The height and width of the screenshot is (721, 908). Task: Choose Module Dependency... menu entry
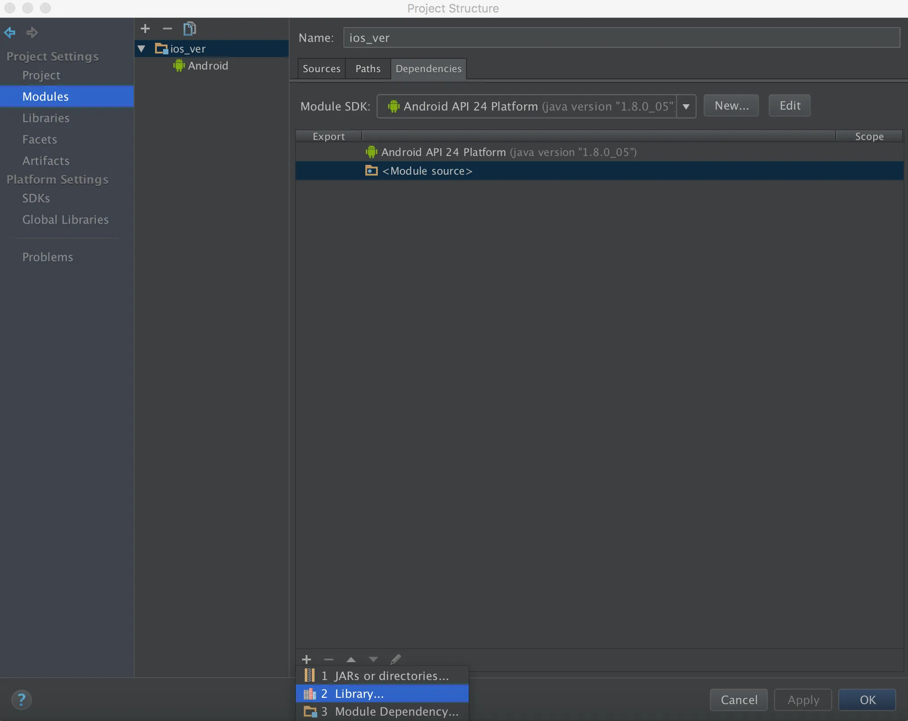click(x=397, y=712)
